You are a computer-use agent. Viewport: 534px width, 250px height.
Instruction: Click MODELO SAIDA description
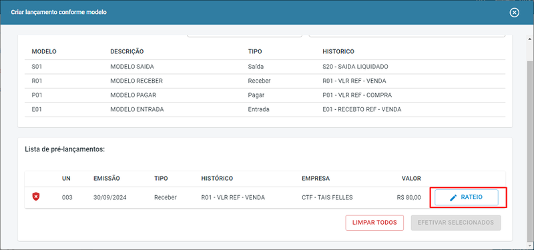coord(132,67)
